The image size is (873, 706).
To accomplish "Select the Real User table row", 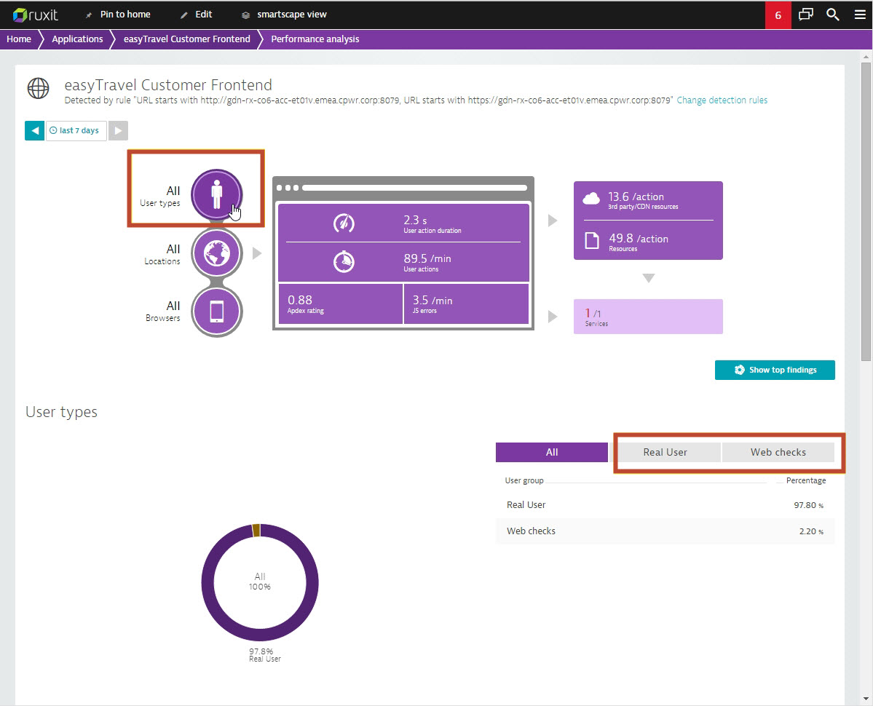I will (665, 505).
